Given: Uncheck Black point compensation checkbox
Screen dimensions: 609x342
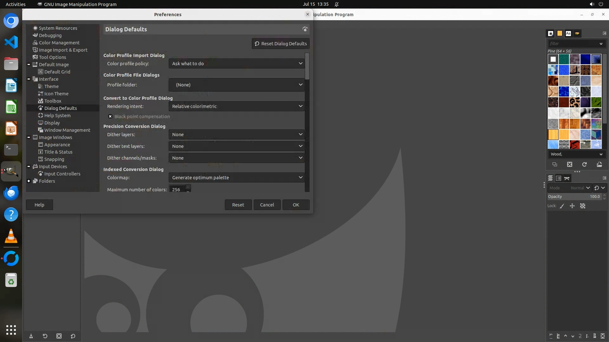Looking at the screenshot, I should (110, 117).
